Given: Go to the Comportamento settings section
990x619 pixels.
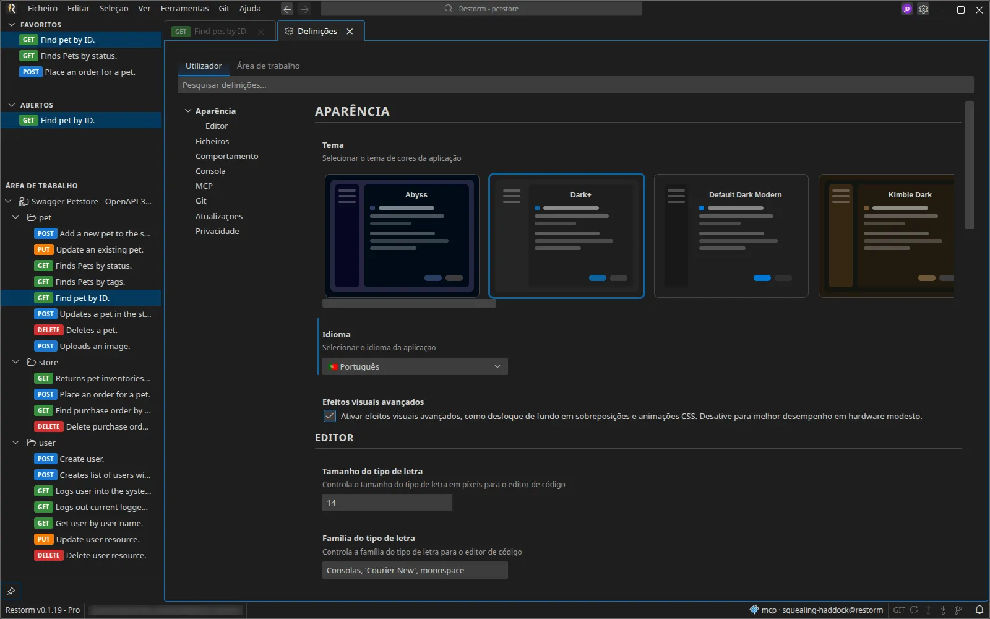Looking at the screenshot, I should pos(227,156).
